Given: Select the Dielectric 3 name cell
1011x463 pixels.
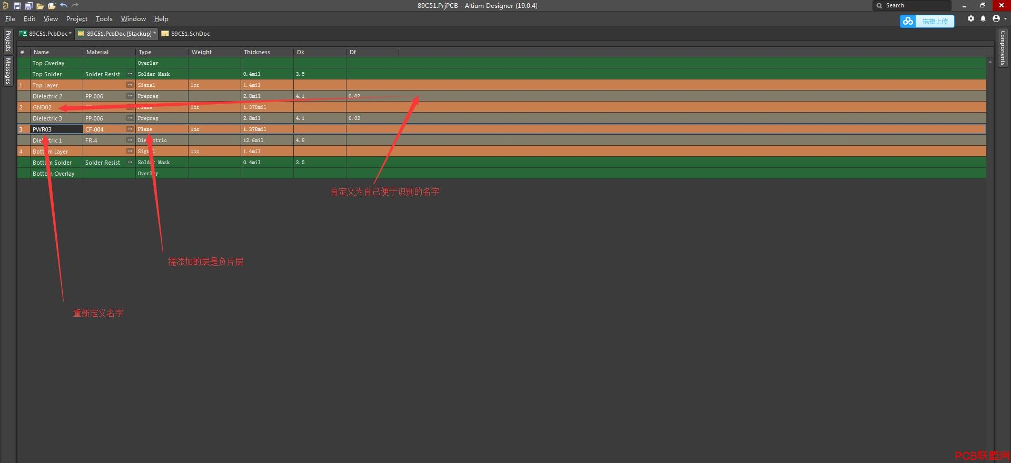Looking at the screenshot, I should coord(56,118).
